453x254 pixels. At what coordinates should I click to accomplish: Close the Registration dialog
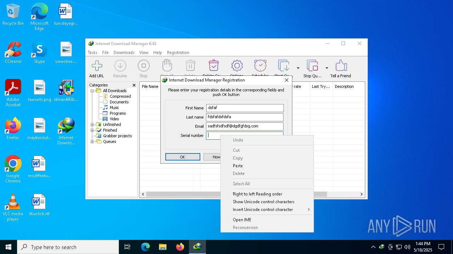coord(287,80)
